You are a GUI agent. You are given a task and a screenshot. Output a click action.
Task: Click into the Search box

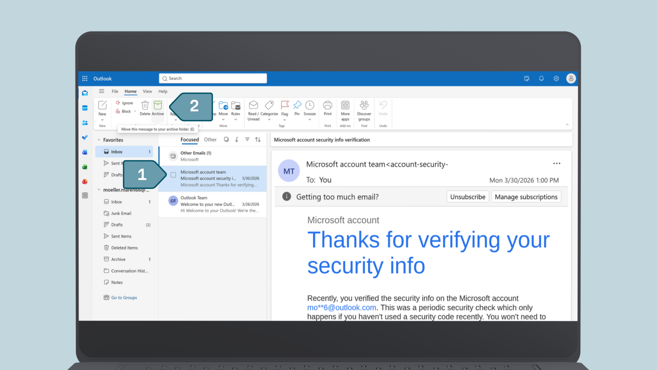[213, 79]
